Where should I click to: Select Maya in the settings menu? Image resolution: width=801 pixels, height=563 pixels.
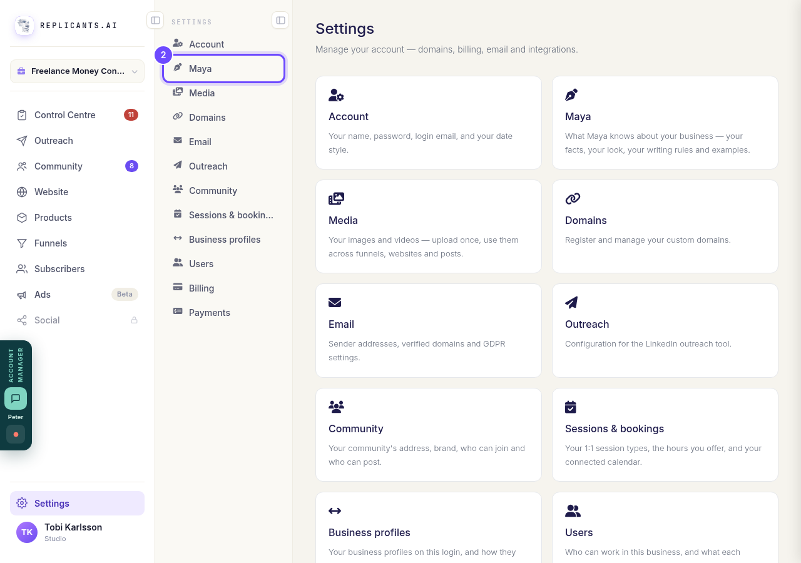pos(224,69)
